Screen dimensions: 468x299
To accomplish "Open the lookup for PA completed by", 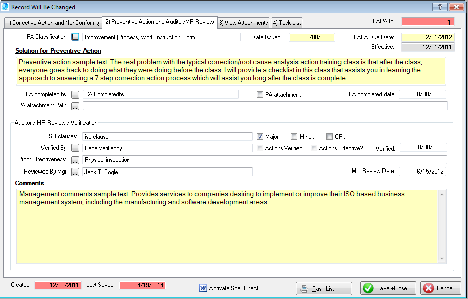I will 75,94.
